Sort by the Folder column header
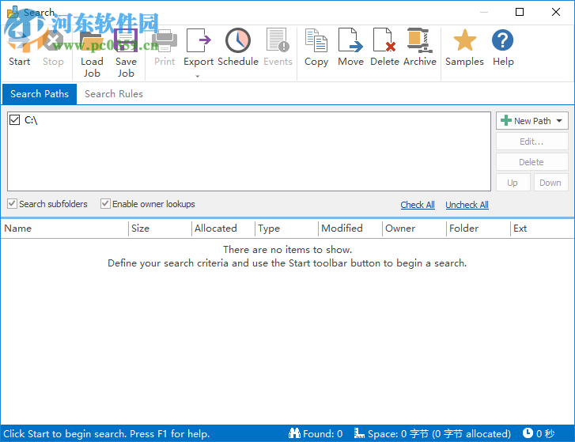The height and width of the screenshot is (442, 575). pos(479,229)
